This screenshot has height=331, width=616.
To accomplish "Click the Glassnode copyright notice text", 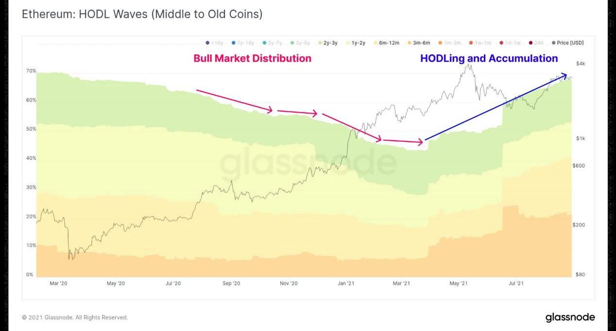I will (x=75, y=317).
